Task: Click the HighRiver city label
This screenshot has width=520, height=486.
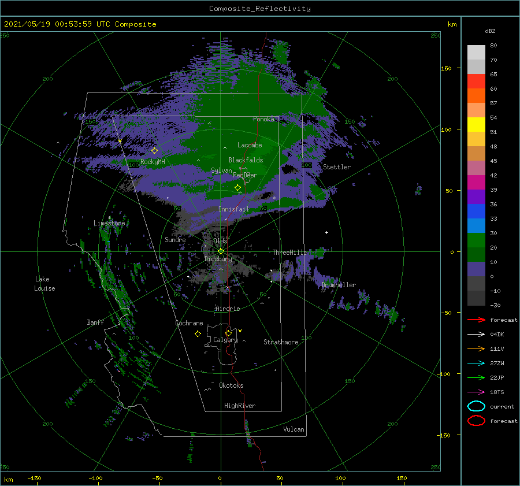Action: (240, 406)
